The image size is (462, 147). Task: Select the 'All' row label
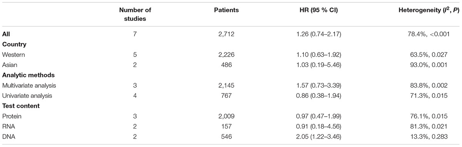6,34
